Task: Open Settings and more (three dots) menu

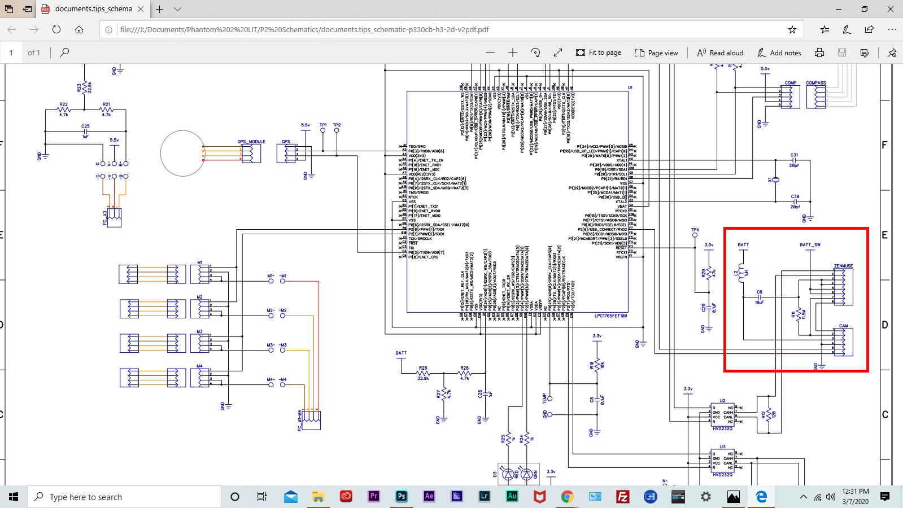Action: pyautogui.click(x=892, y=29)
